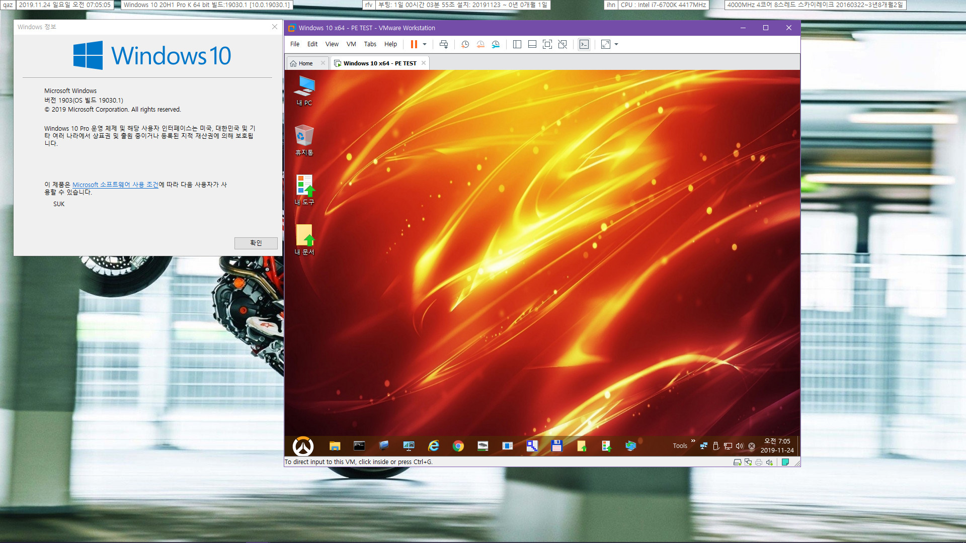966x543 pixels.
Task: Click the VMware printer status icon
Action: pos(758,462)
